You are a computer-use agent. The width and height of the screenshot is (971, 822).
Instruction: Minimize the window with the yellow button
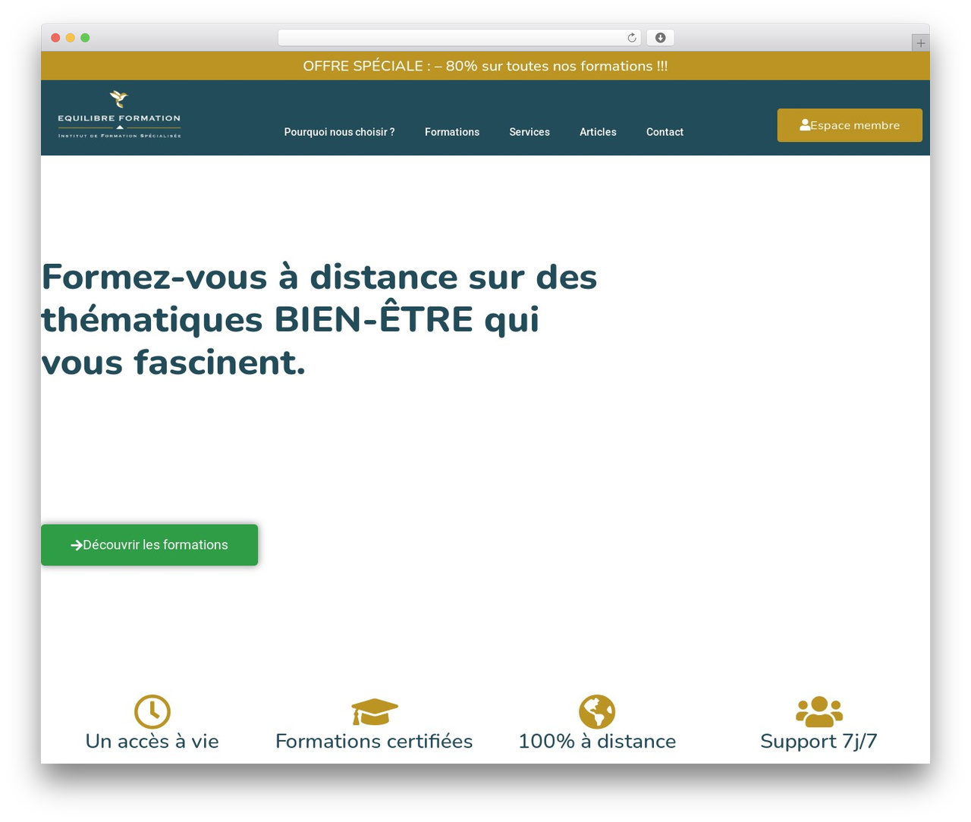71,38
